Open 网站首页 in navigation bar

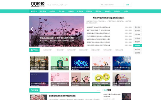[x=34, y=11]
